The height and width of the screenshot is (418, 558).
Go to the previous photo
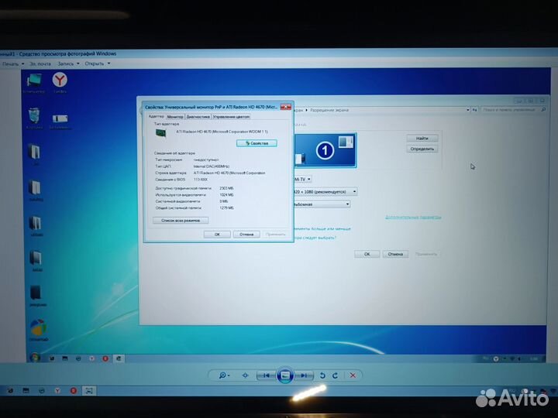266,375
